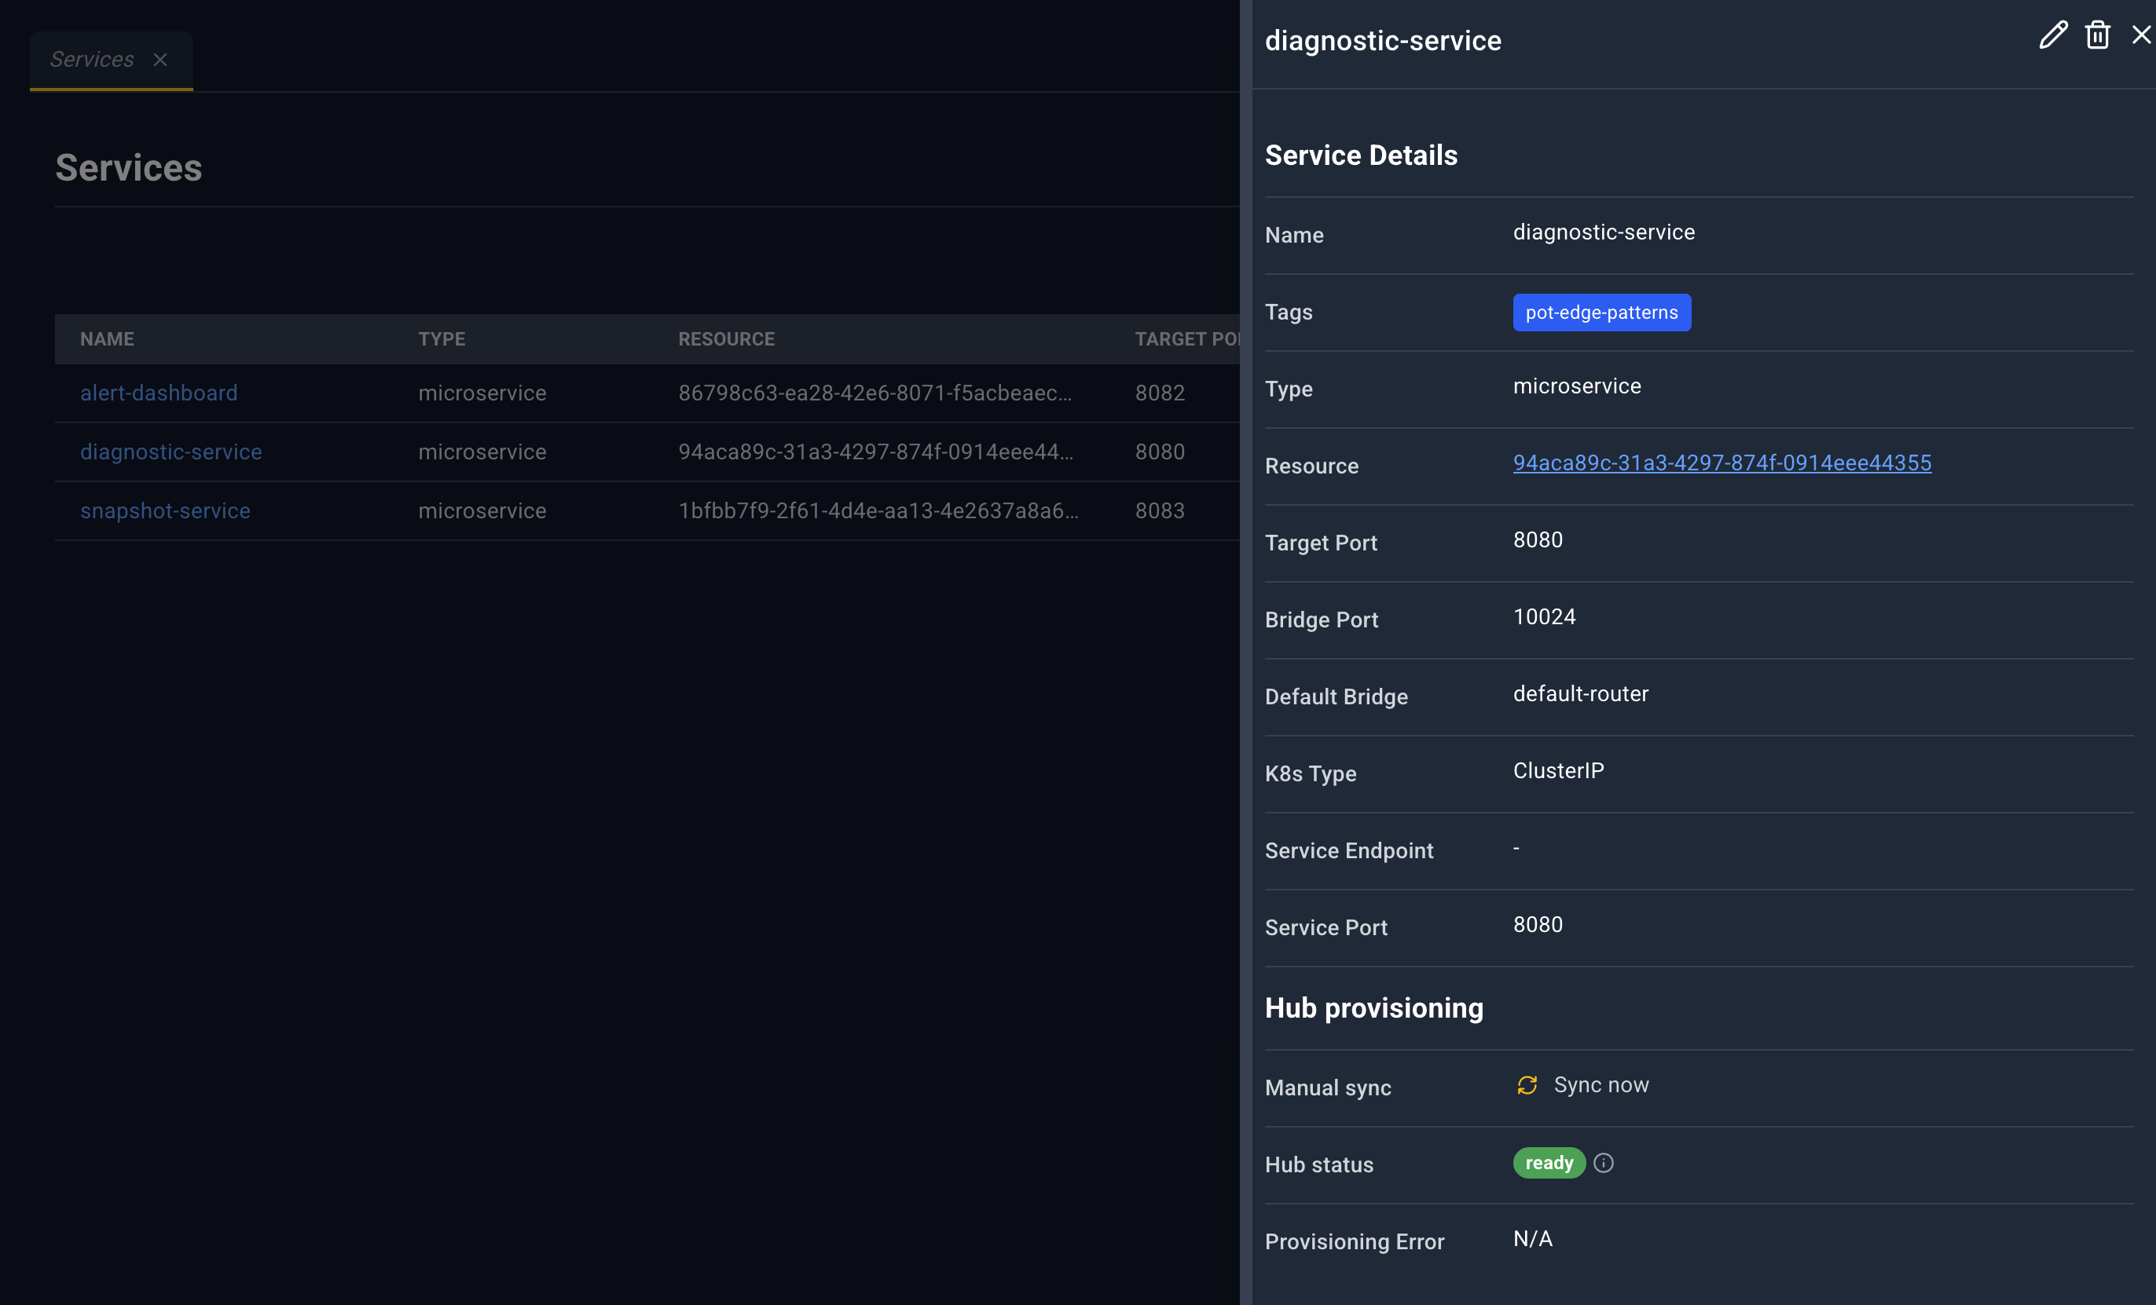Click the Service Details heading
This screenshot has width=2156, height=1305.
pyautogui.click(x=1362, y=155)
